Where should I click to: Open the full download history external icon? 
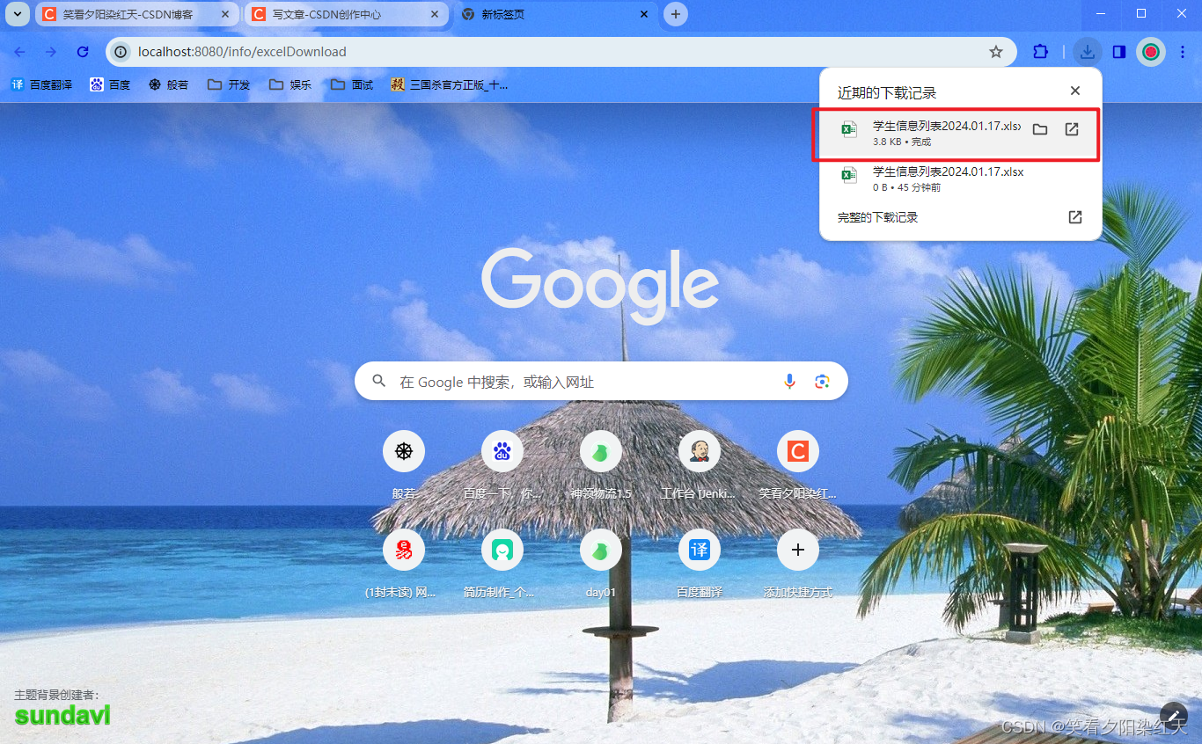coord(1074,217)
